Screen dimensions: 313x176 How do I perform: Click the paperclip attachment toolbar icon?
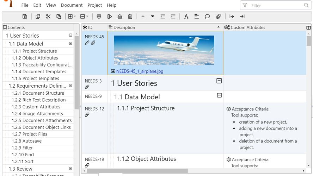[x=218, y=17]
